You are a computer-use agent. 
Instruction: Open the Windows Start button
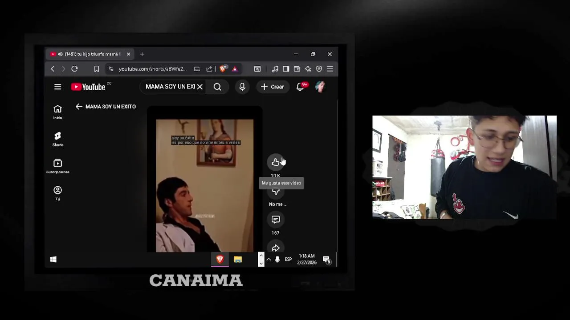(x=53, y=260)
